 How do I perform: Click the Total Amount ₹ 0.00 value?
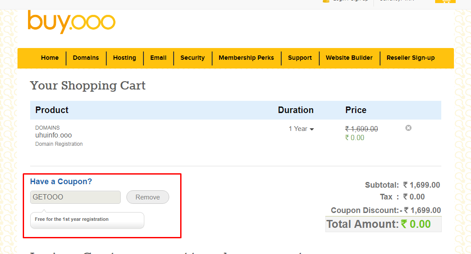click(416, 224)
